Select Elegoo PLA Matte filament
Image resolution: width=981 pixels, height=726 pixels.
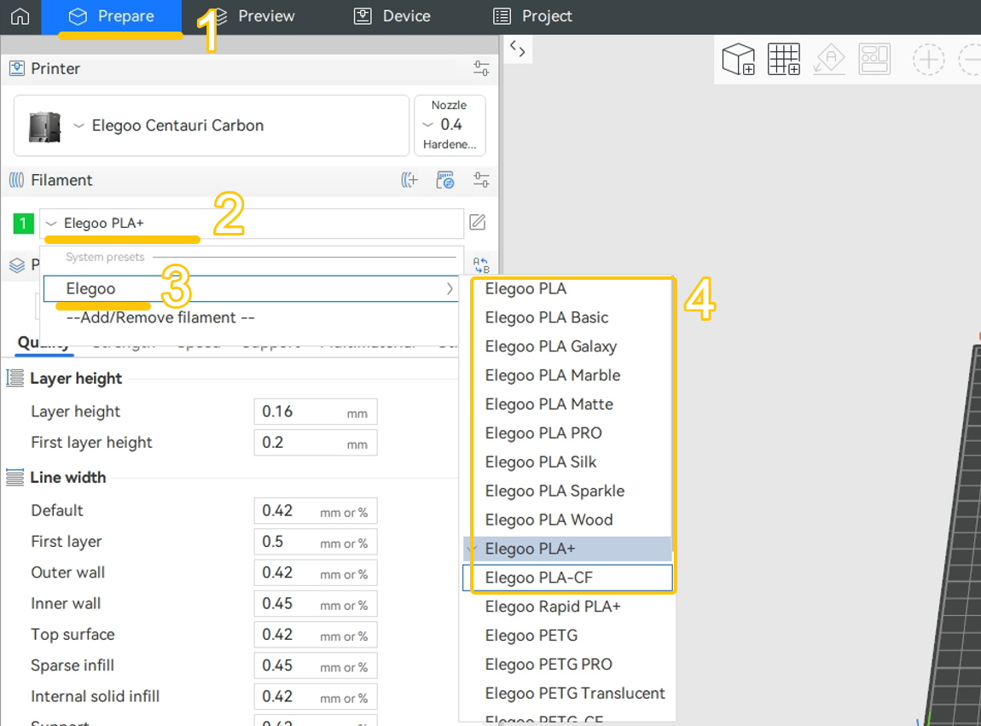coord(567,404)
